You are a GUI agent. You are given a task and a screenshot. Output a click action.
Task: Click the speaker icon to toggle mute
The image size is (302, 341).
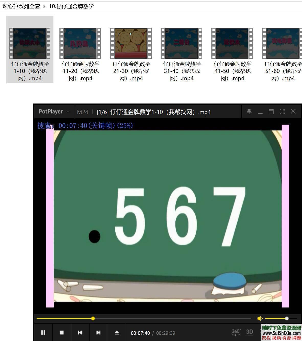[x=260, y=318]
